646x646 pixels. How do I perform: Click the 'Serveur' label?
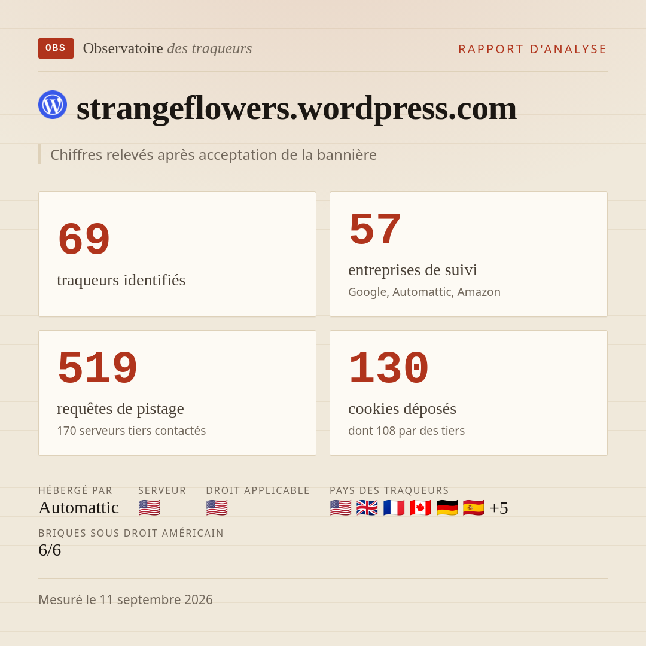pos(162,490)
